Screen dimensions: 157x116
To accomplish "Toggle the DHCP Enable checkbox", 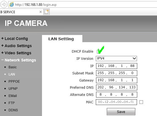I will tap(98, 52).
